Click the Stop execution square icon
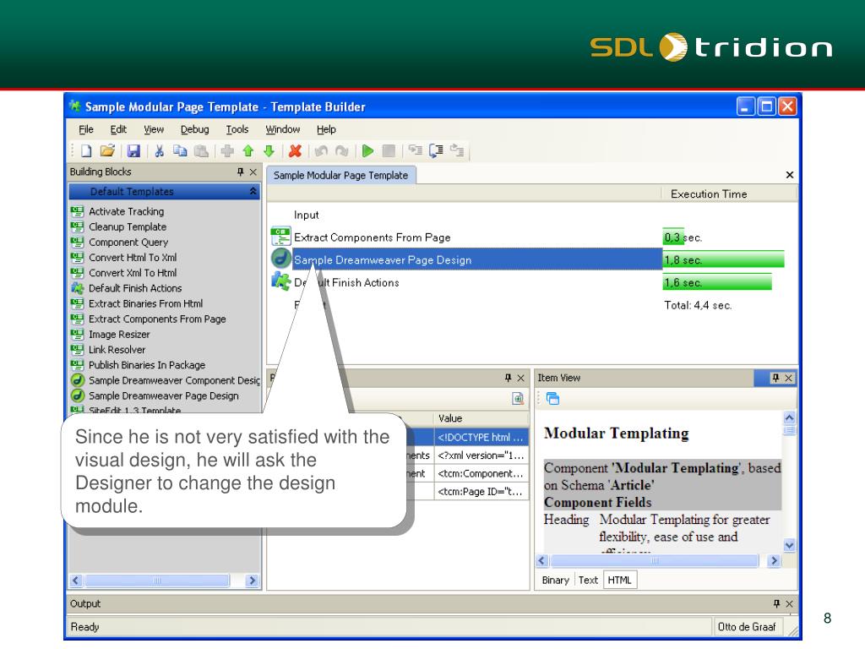Image resolution: width=865 pixels, height=649 pixels. (389, 150)
